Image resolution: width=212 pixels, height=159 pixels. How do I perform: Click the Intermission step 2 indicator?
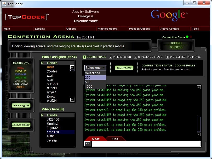[x=120, y=57]
